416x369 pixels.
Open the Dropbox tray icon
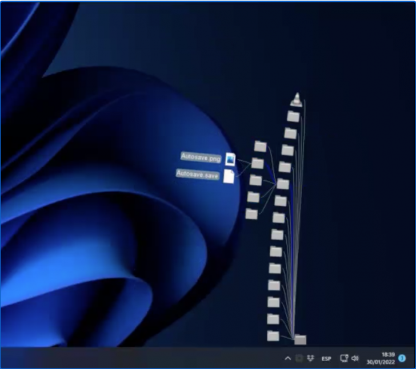310,358
